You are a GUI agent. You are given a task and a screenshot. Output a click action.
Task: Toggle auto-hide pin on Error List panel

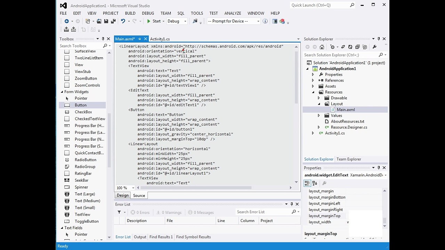point(292,204)
